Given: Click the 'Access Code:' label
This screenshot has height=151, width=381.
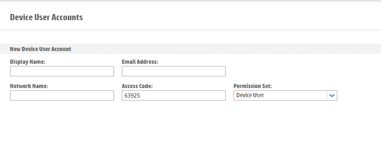Looking at the screenshot, I should [x=137, y=86].
